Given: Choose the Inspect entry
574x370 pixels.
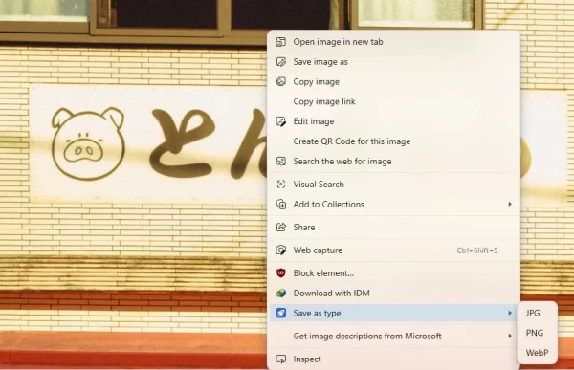Looking at the screenshot, I should click(x=393, y=359).
